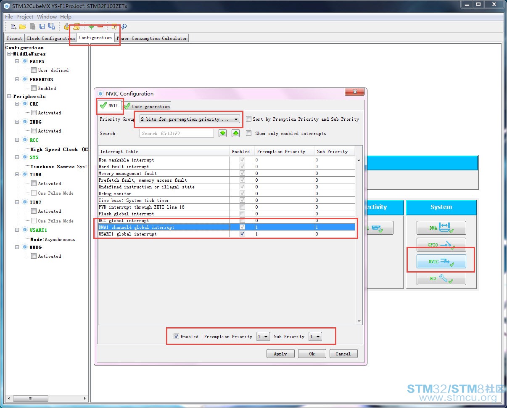Toggle FATFS User-defined checkbox
Image resolution: width=507 pixels, height=408 pixels.
pyautogui.click(x=34, y=70)
